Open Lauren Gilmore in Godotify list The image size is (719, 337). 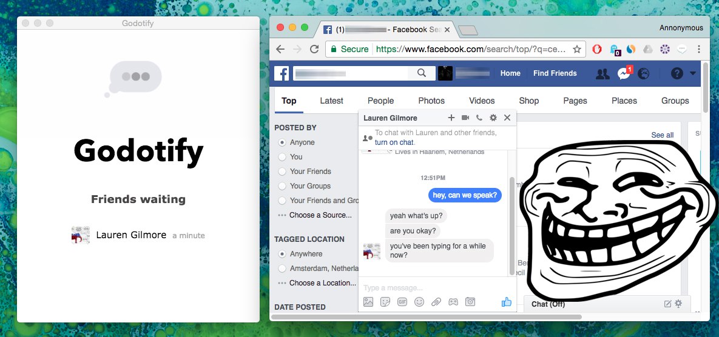[138, 235]
